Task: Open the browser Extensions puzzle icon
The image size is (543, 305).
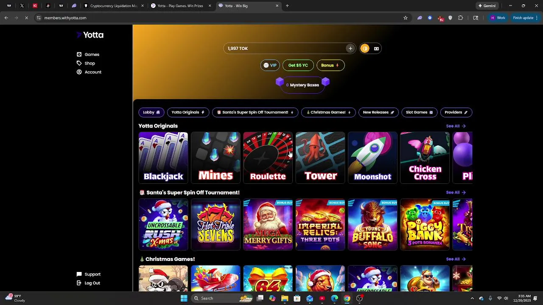Action: point(461,18)
